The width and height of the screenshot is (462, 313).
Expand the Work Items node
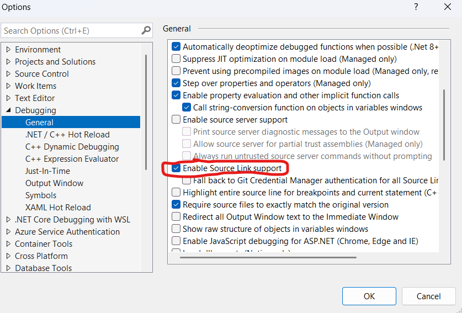[x=8, y=86]
